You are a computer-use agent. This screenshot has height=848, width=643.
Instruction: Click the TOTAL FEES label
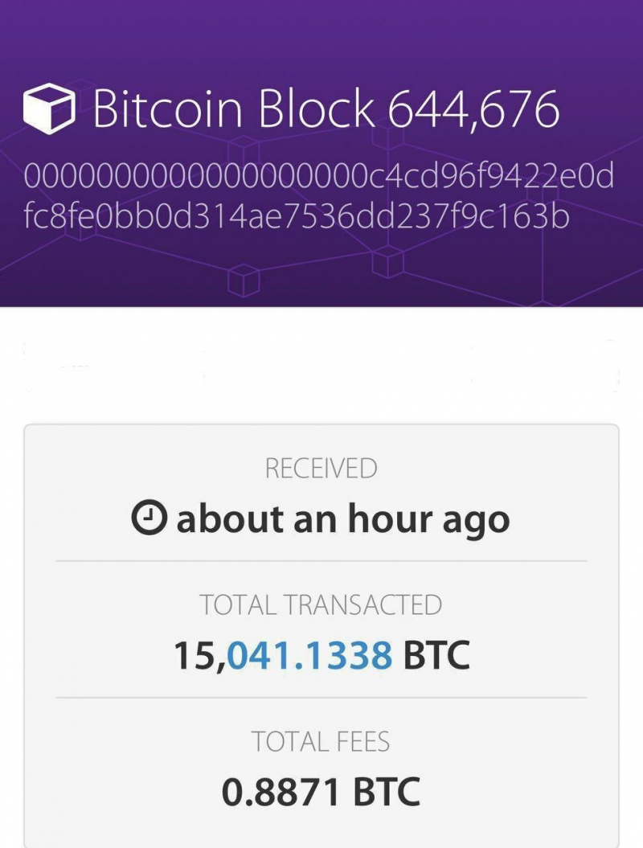(x=321, y=741)
